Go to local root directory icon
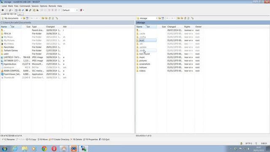Screen dimensions: 270x152 (46, 18)
